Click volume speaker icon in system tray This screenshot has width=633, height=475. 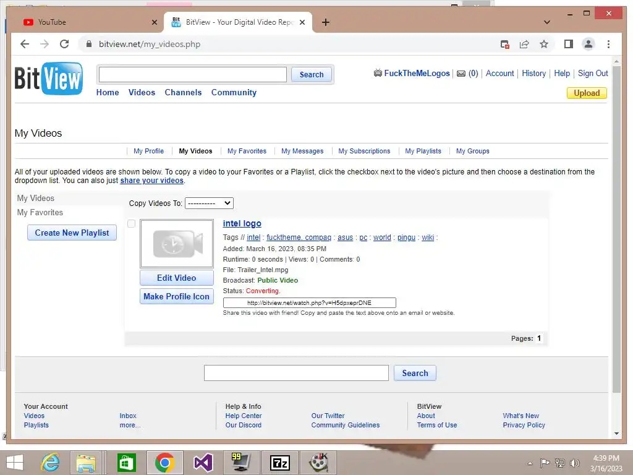(575, 463)
